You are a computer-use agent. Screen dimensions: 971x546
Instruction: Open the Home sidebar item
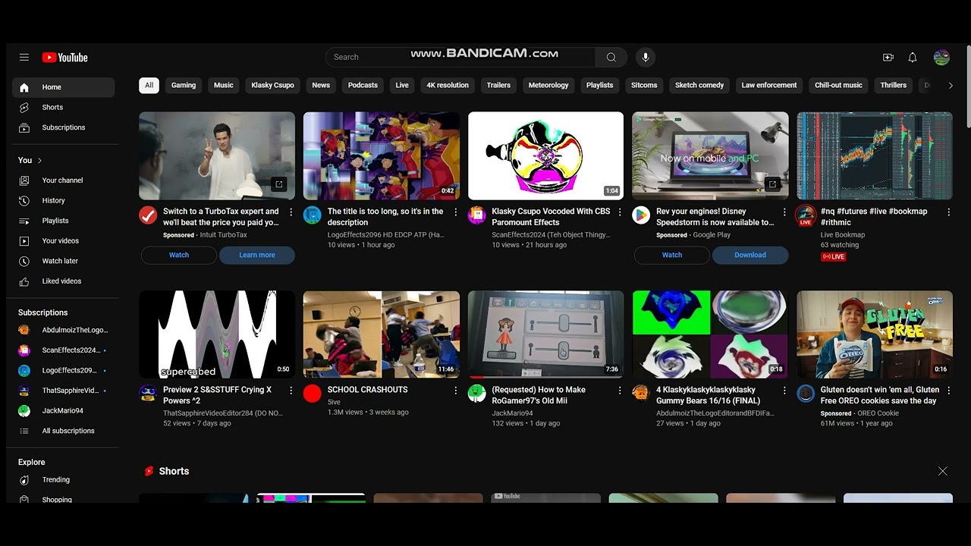64,87
